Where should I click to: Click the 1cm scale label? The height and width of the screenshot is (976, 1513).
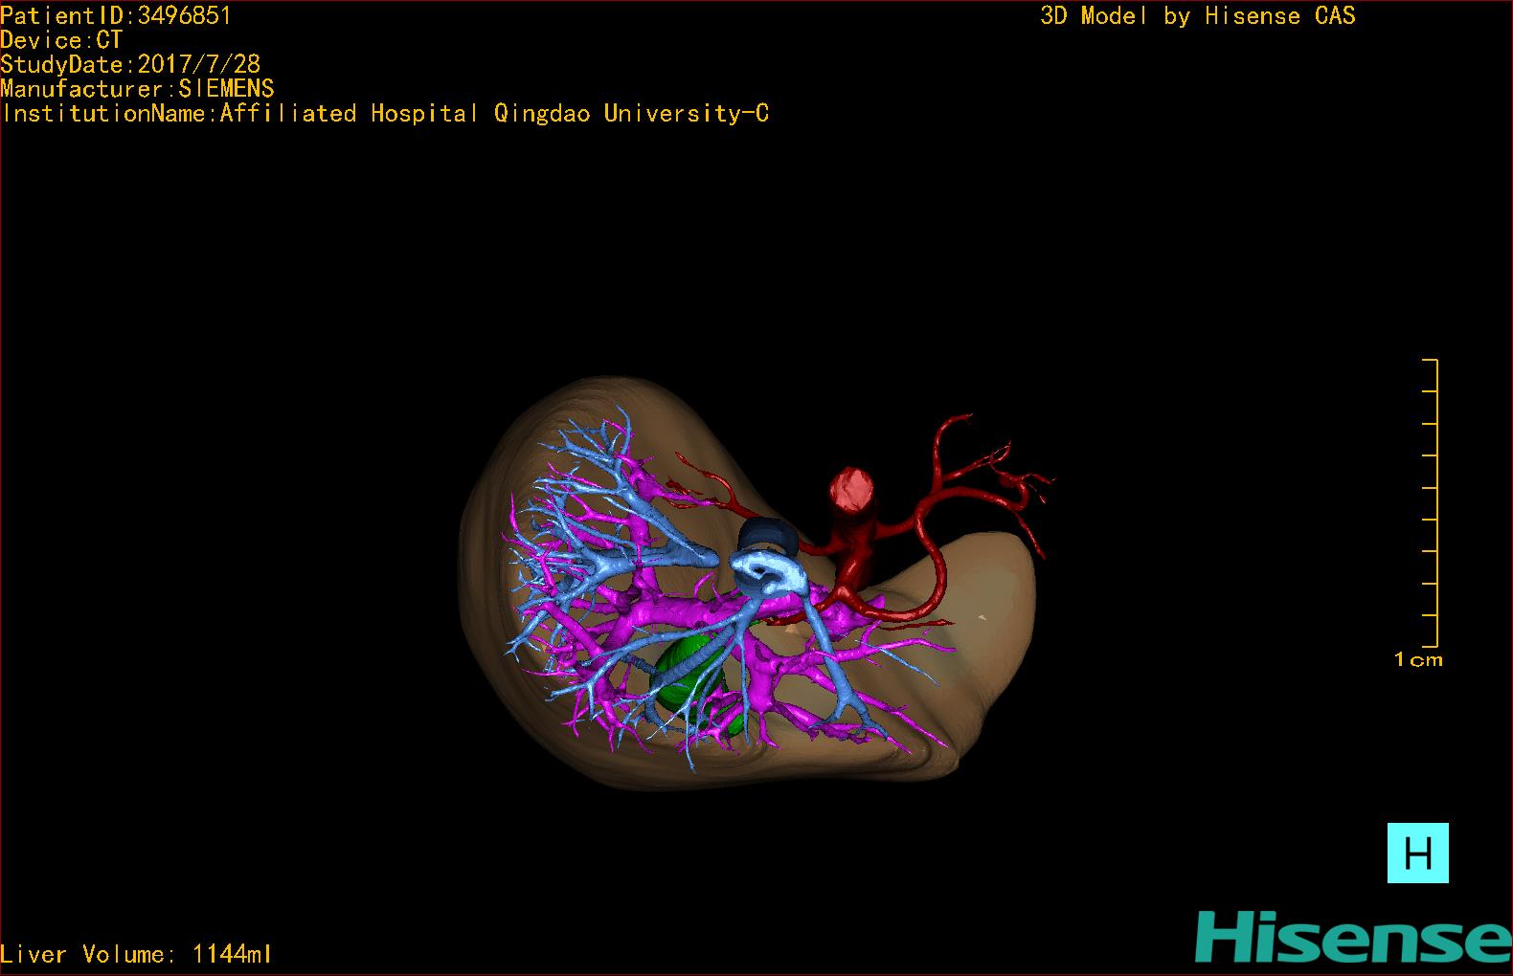click(1418, 659)
